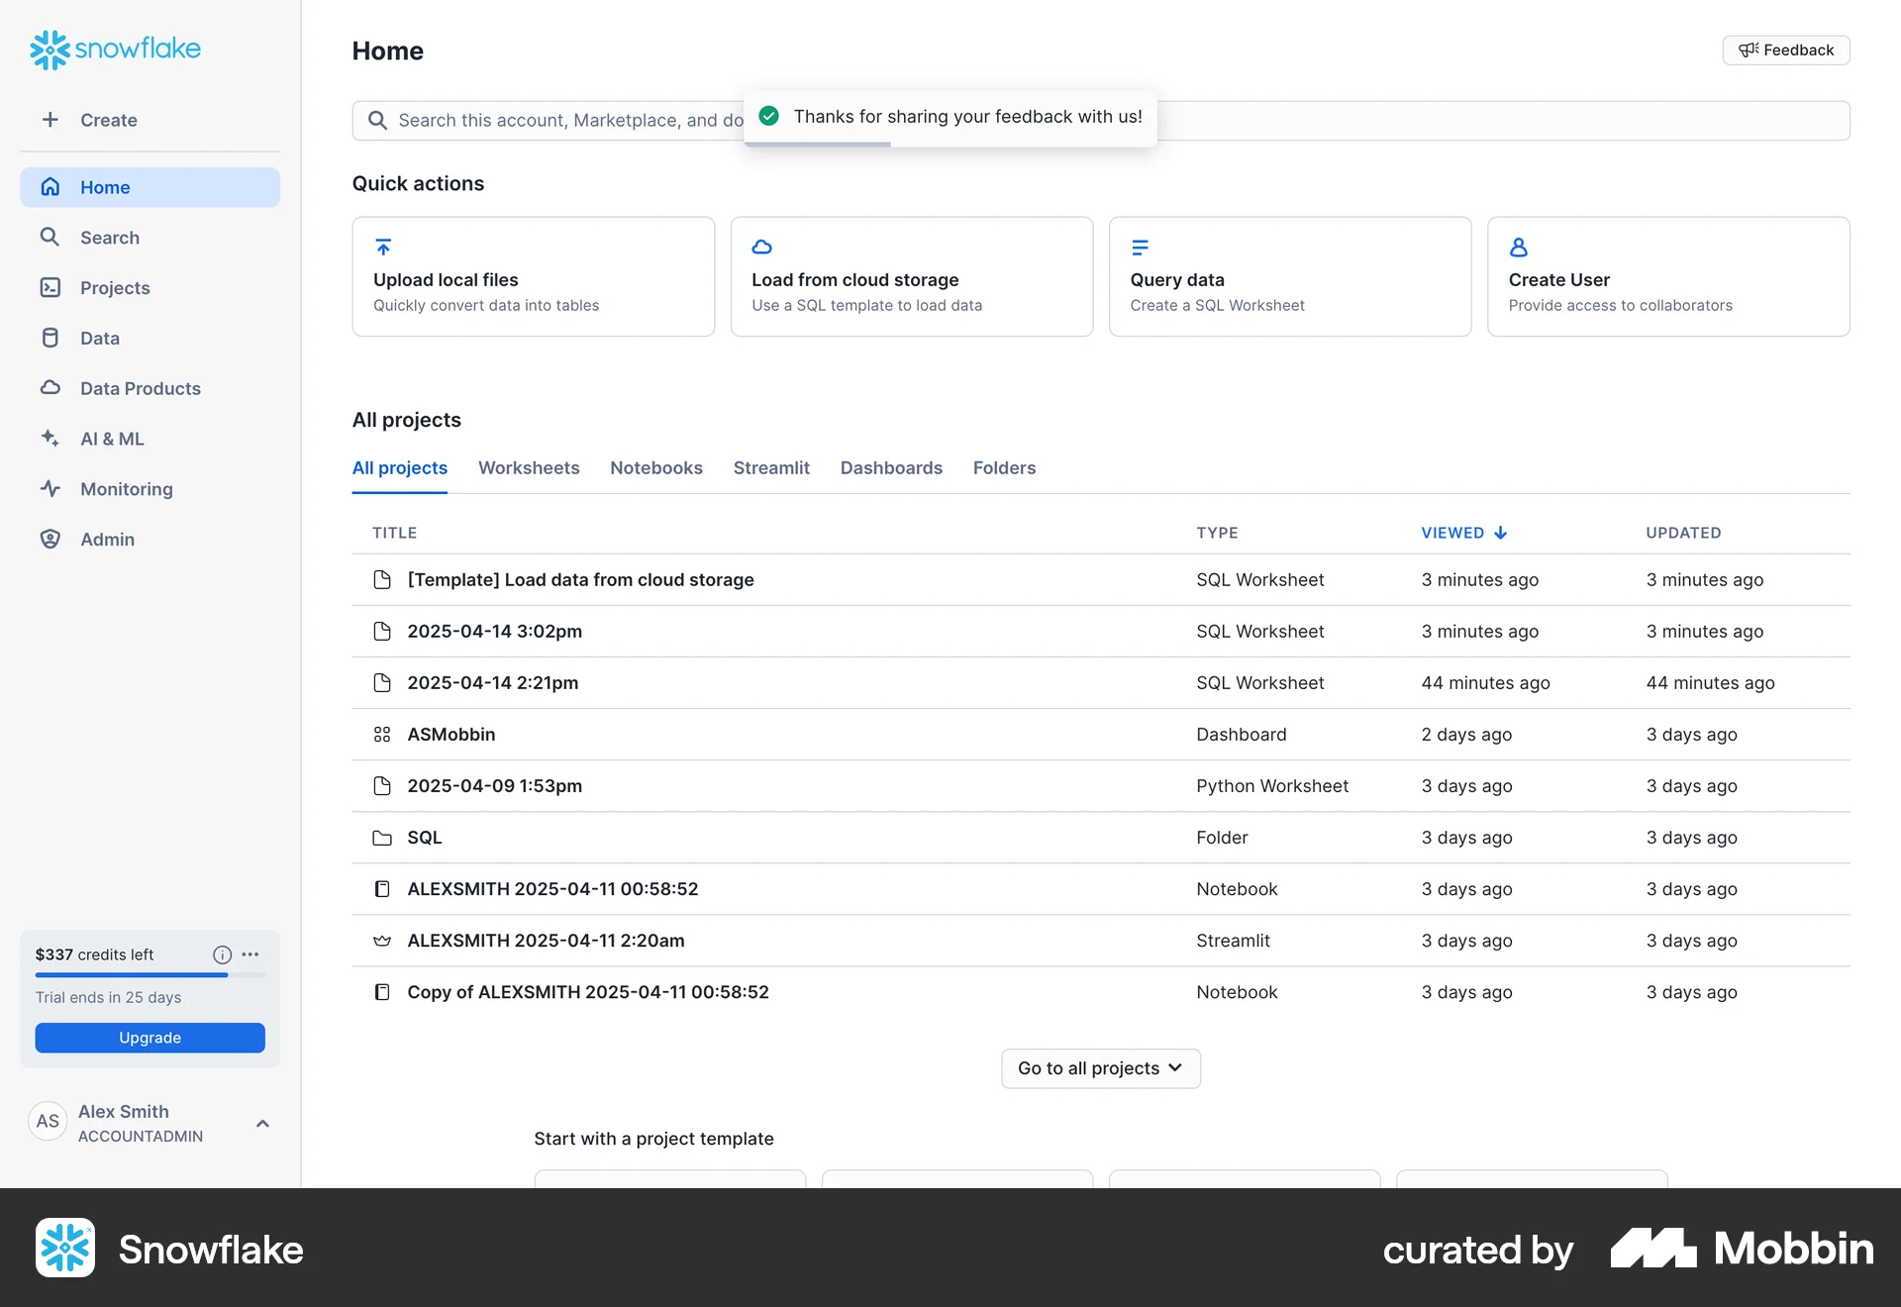Screen dimensions: 1901x1307
Task: Expand the Go to all projects dropdown
Action: pos(1100,1067)
